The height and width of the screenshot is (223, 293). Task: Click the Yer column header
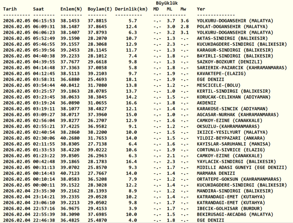(x=201, y=9)
